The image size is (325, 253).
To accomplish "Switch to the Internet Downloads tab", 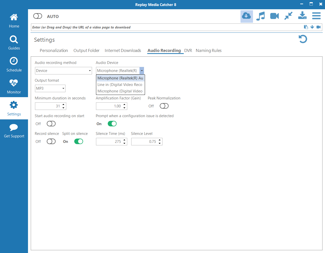I will tap(123, 50).
